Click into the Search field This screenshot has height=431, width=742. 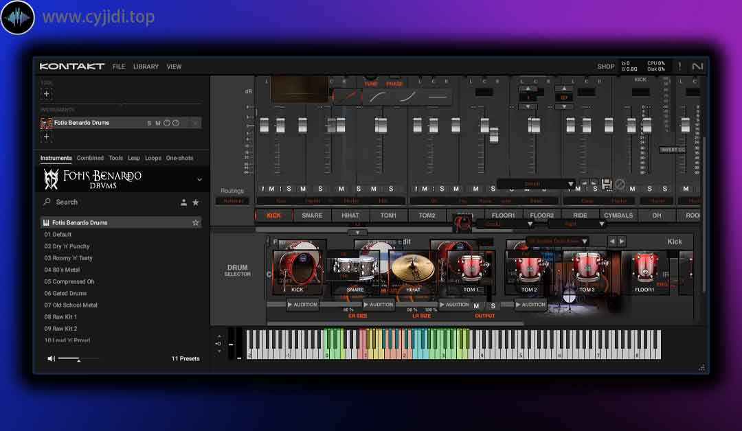tap(109, 202)
